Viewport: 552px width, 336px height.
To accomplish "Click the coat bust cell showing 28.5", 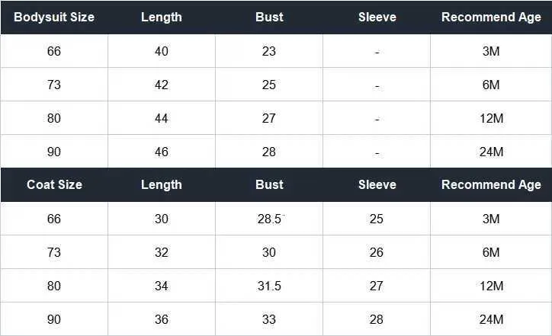I will pos(269,219).
